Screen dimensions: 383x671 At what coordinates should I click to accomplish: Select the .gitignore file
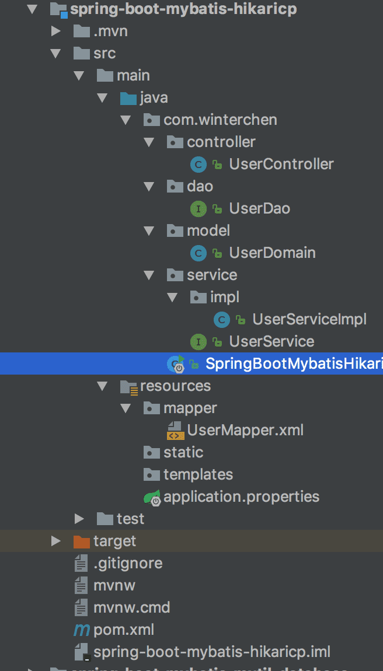pyautogui.click(x=127, y=563)
